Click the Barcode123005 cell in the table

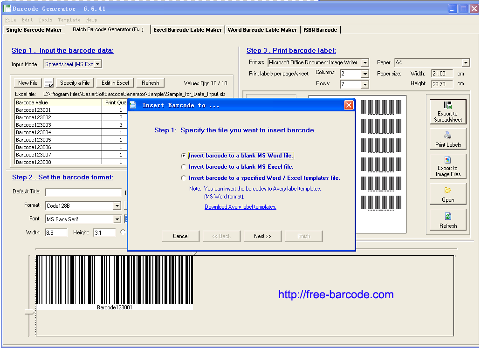pyautogui.click(x=58, y=140)
